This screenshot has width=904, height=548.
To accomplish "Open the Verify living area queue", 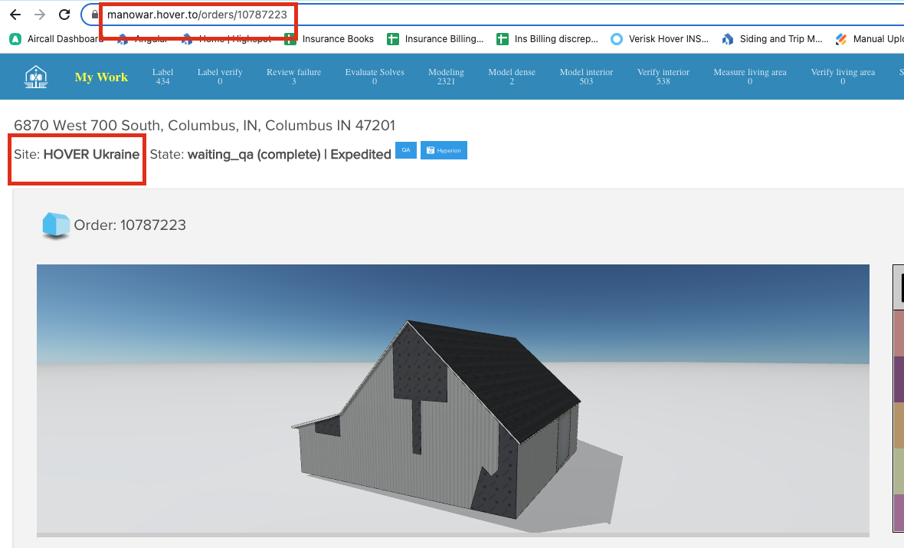I will click(843, 77).
